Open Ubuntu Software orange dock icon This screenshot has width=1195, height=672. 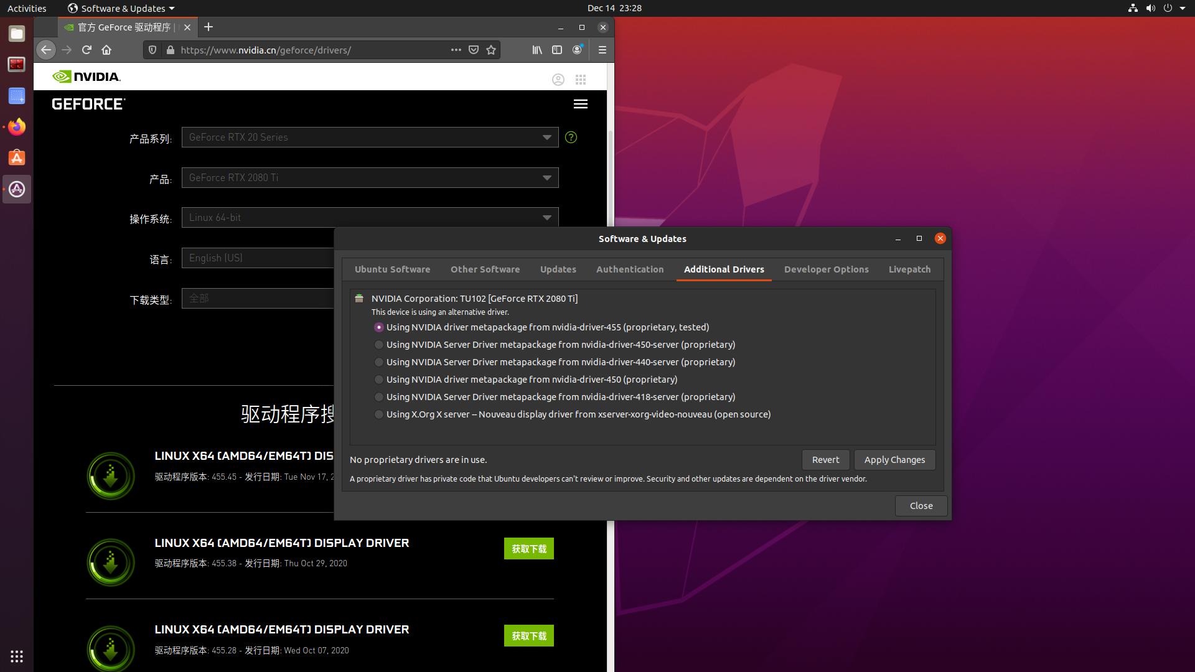point(17,158)
